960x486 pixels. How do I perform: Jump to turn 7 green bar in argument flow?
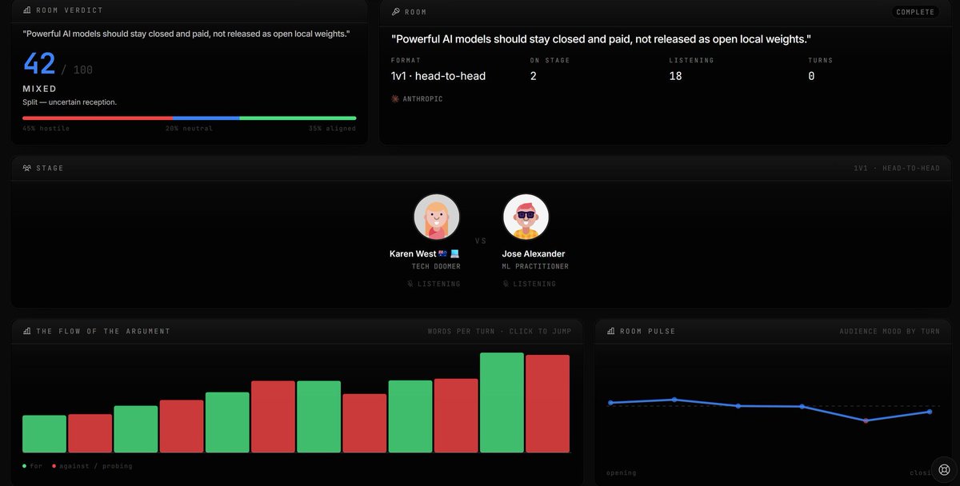318,417
